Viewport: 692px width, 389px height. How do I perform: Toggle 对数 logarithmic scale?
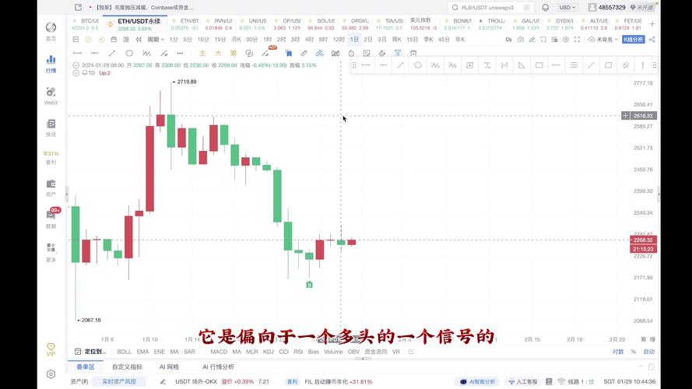pyautogui.click(x=618, y=352)
